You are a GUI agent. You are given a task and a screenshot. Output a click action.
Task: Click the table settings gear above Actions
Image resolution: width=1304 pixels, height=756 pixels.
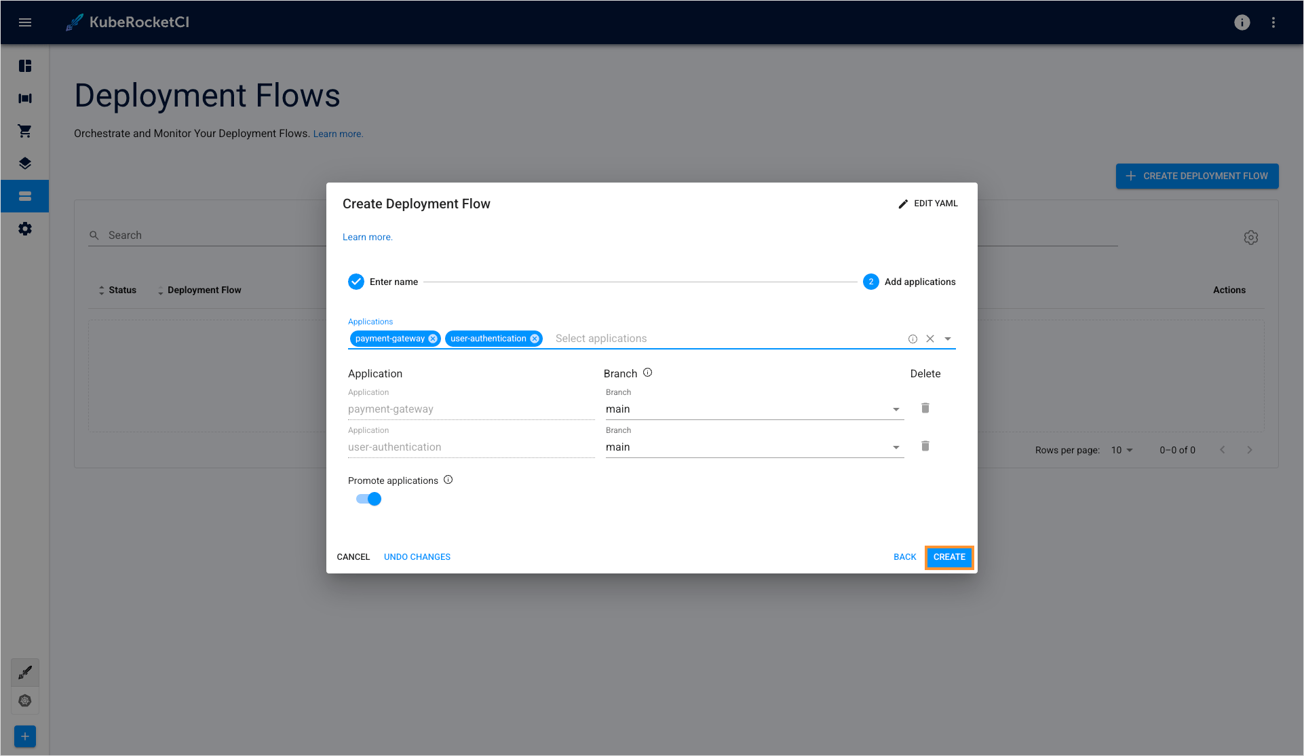tap(1251, 237)
